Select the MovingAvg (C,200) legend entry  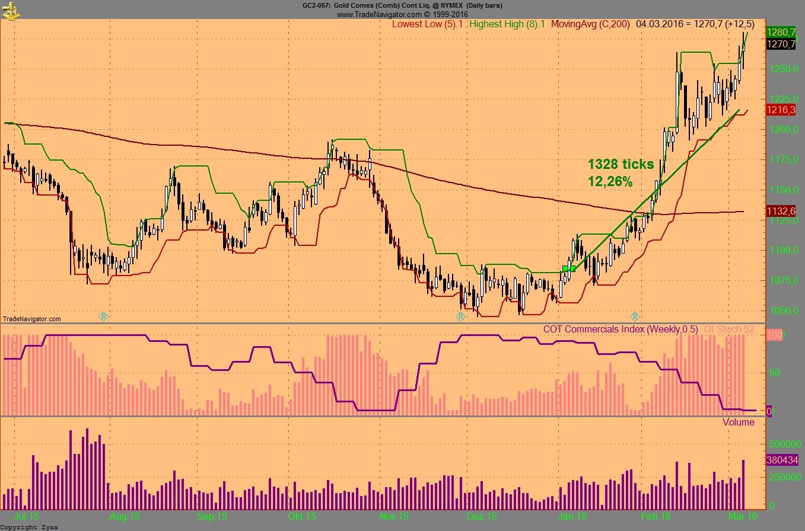[589, 24]
